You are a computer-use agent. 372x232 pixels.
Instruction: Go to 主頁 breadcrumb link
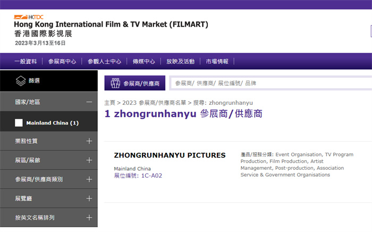click(x=109, y=103)
